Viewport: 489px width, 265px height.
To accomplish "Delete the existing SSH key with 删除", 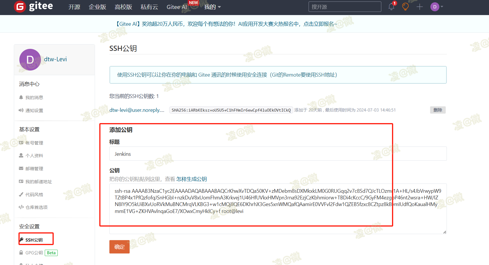I will [x=438, y=110].
